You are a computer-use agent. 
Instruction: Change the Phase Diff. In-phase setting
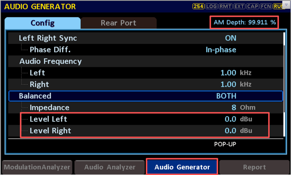tap(221, 50)
